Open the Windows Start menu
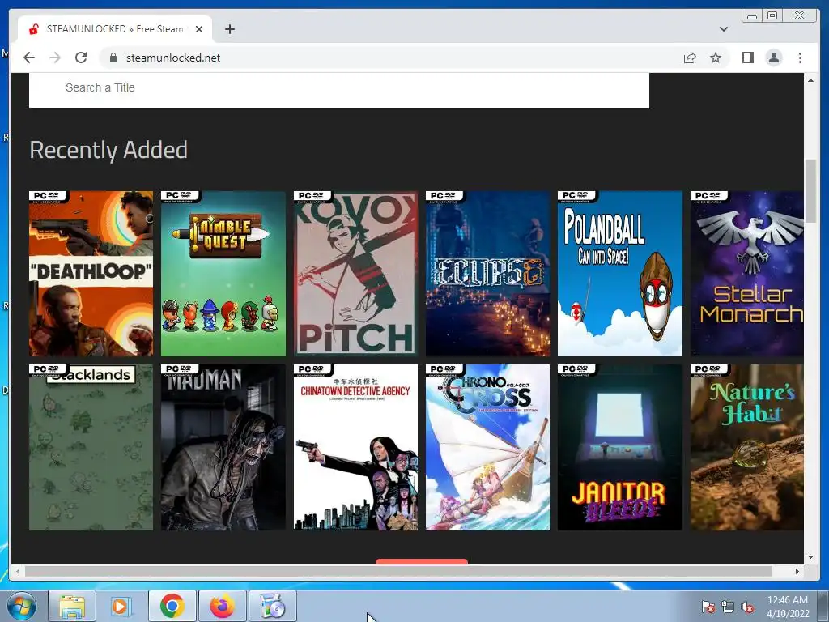This screenshot has width=829, height=622. pos(22,606)
